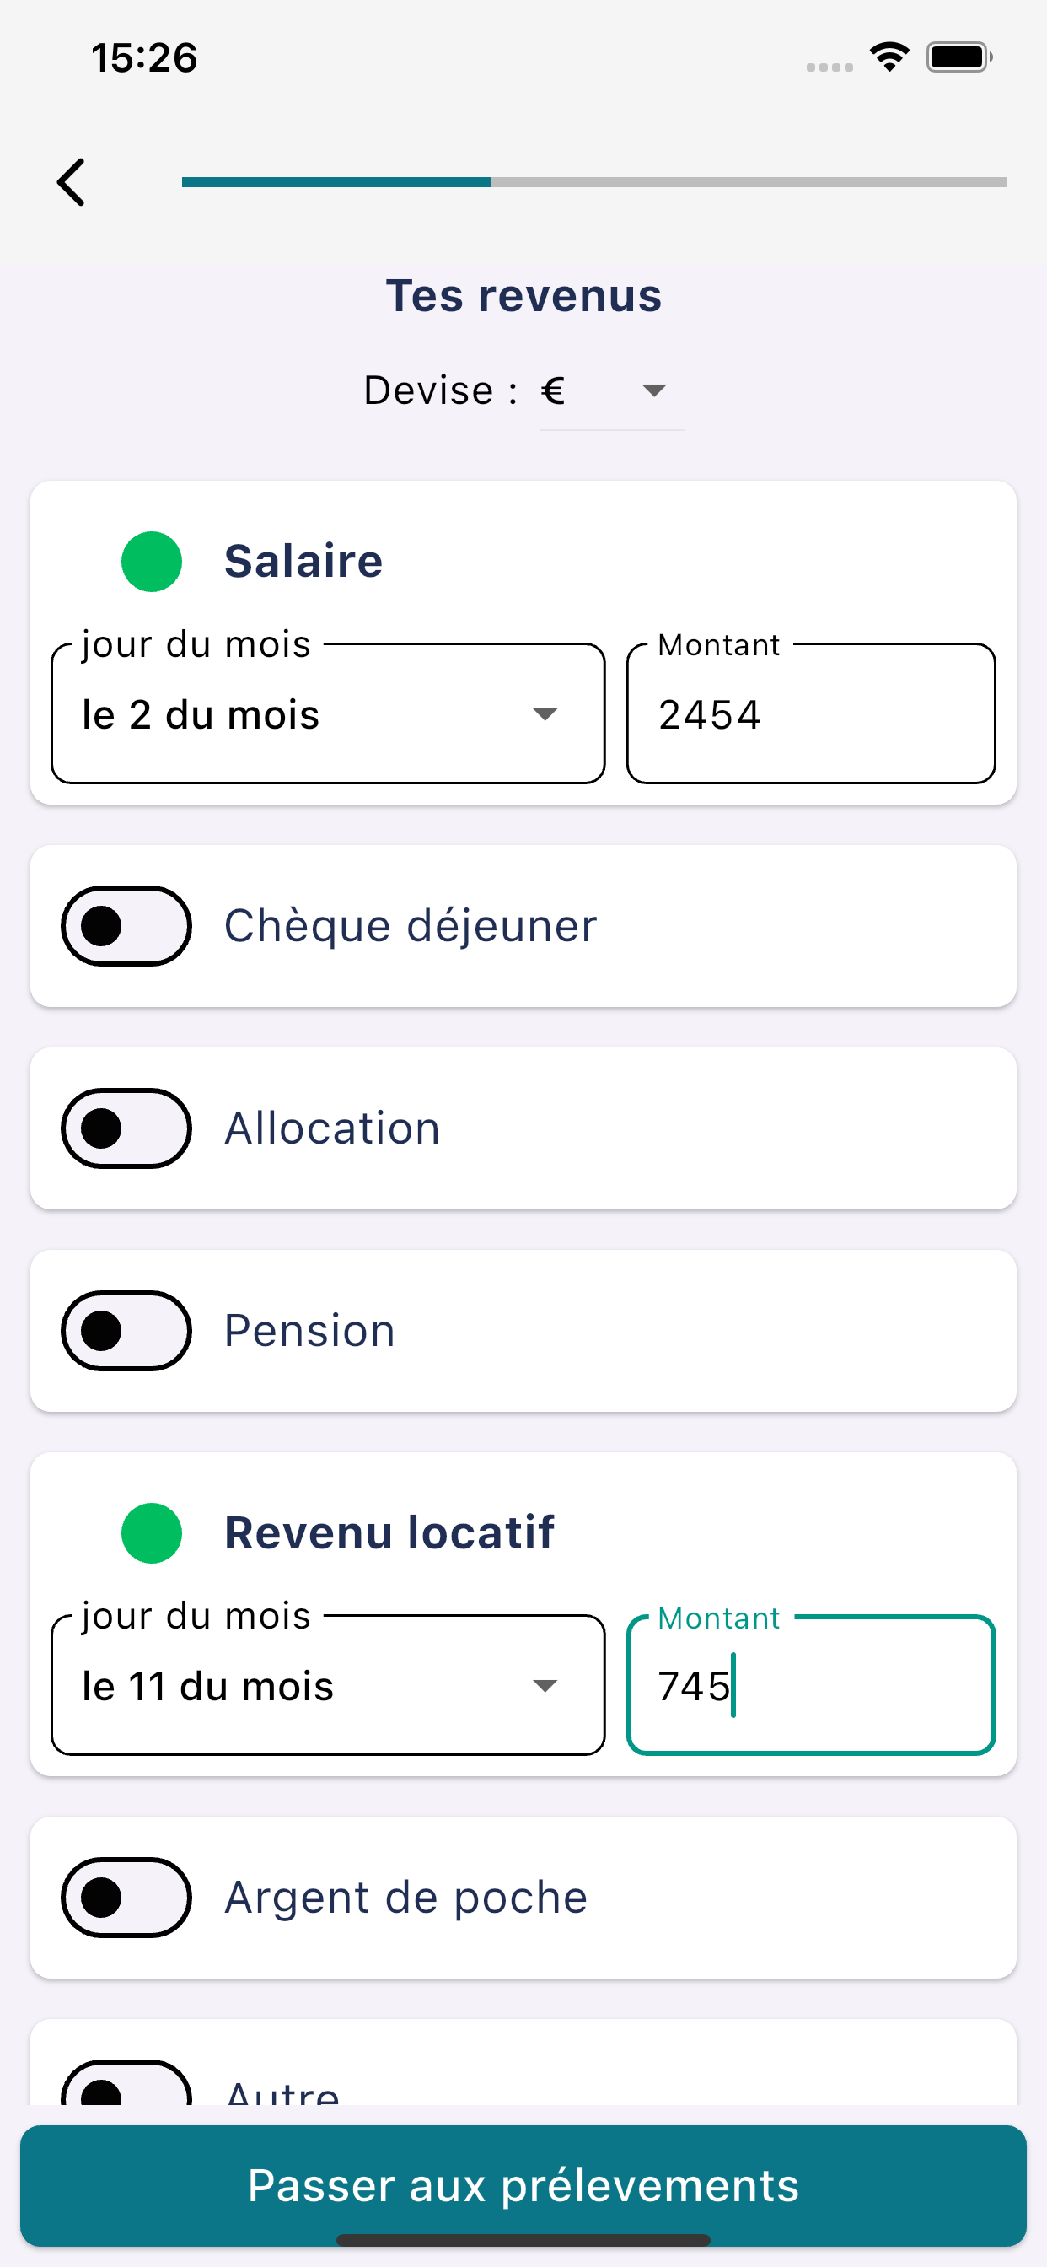Tap the back arrow icon

pyautogui.click(x=72, y=182)
